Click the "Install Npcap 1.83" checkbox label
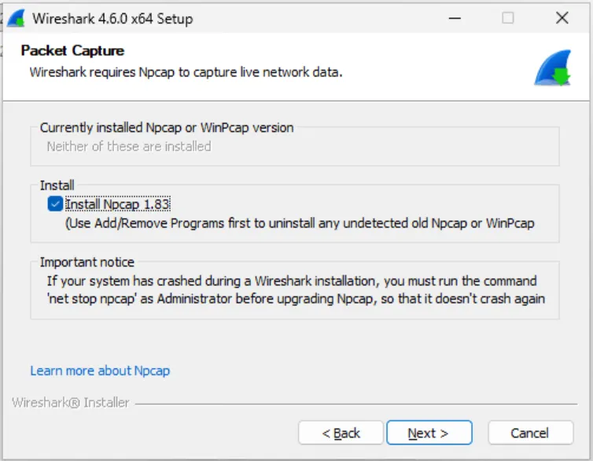 (x=118, y=205)
